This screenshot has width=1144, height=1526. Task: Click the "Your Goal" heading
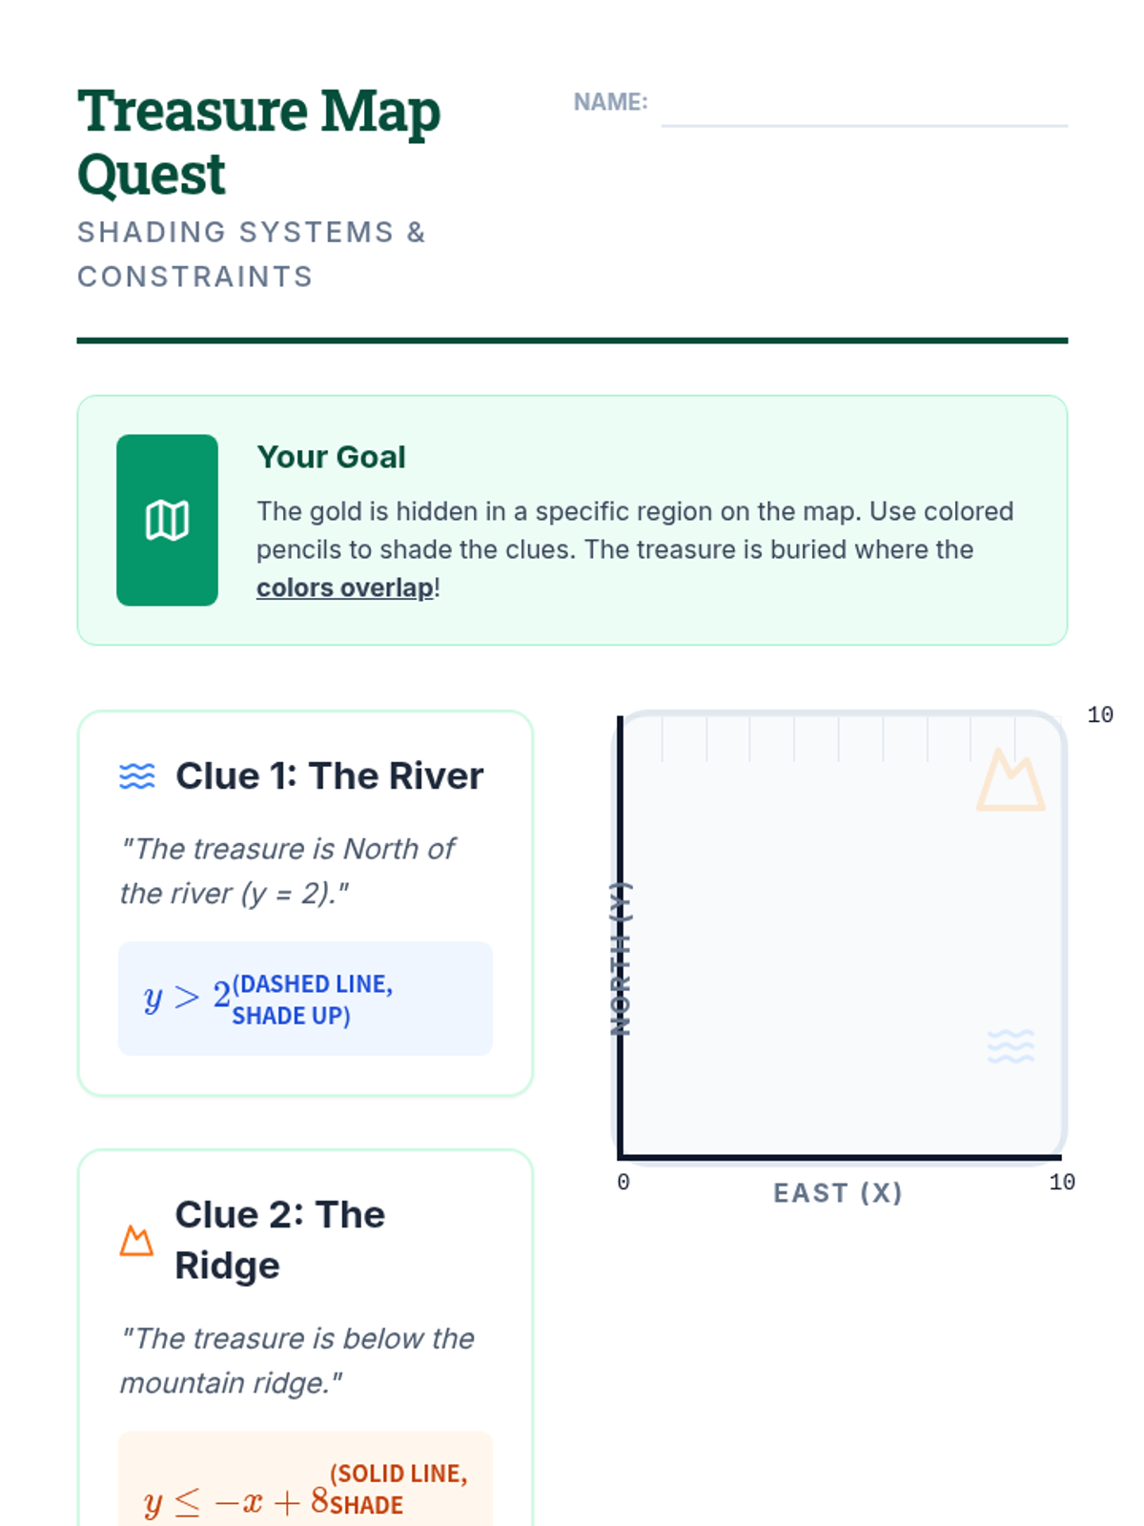click(331, 457)
